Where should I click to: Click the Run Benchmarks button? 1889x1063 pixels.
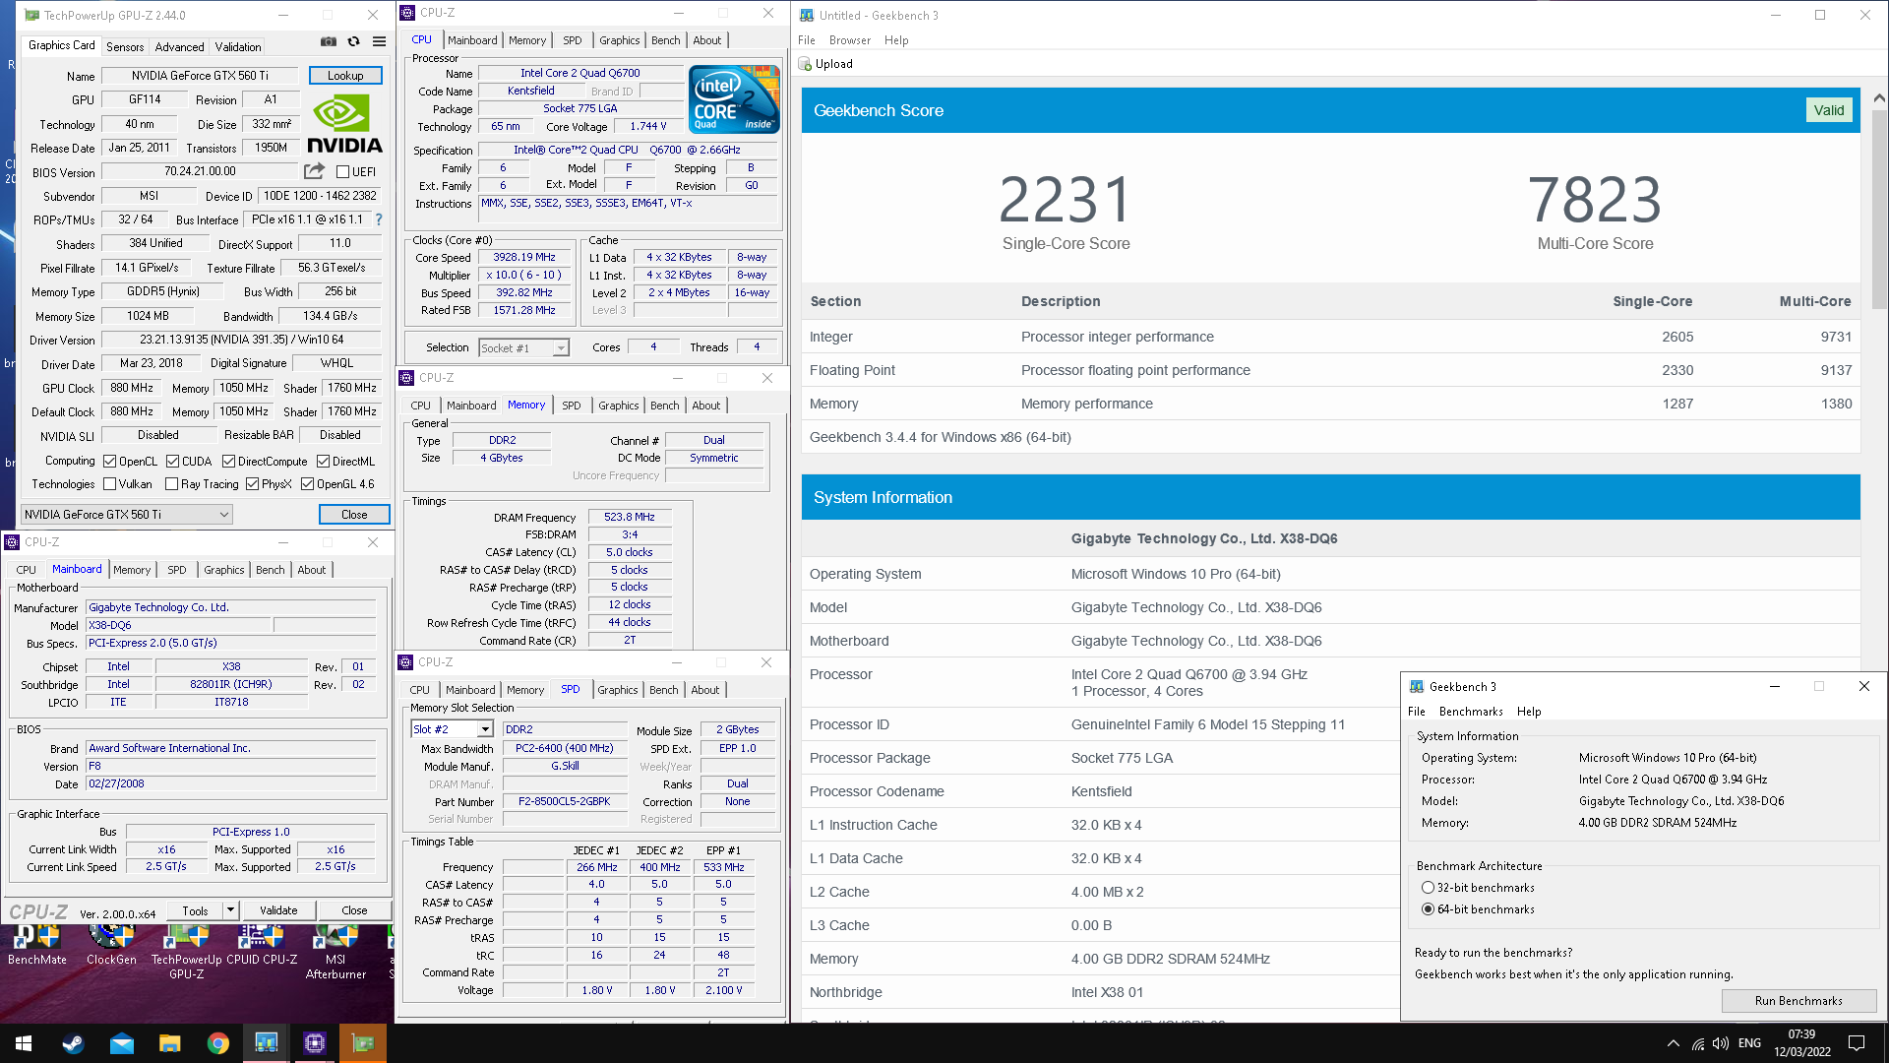click(x=1798, y=1001)
